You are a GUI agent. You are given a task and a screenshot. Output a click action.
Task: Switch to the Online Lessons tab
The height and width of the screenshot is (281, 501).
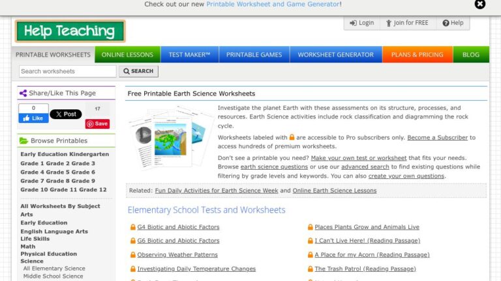127,55
